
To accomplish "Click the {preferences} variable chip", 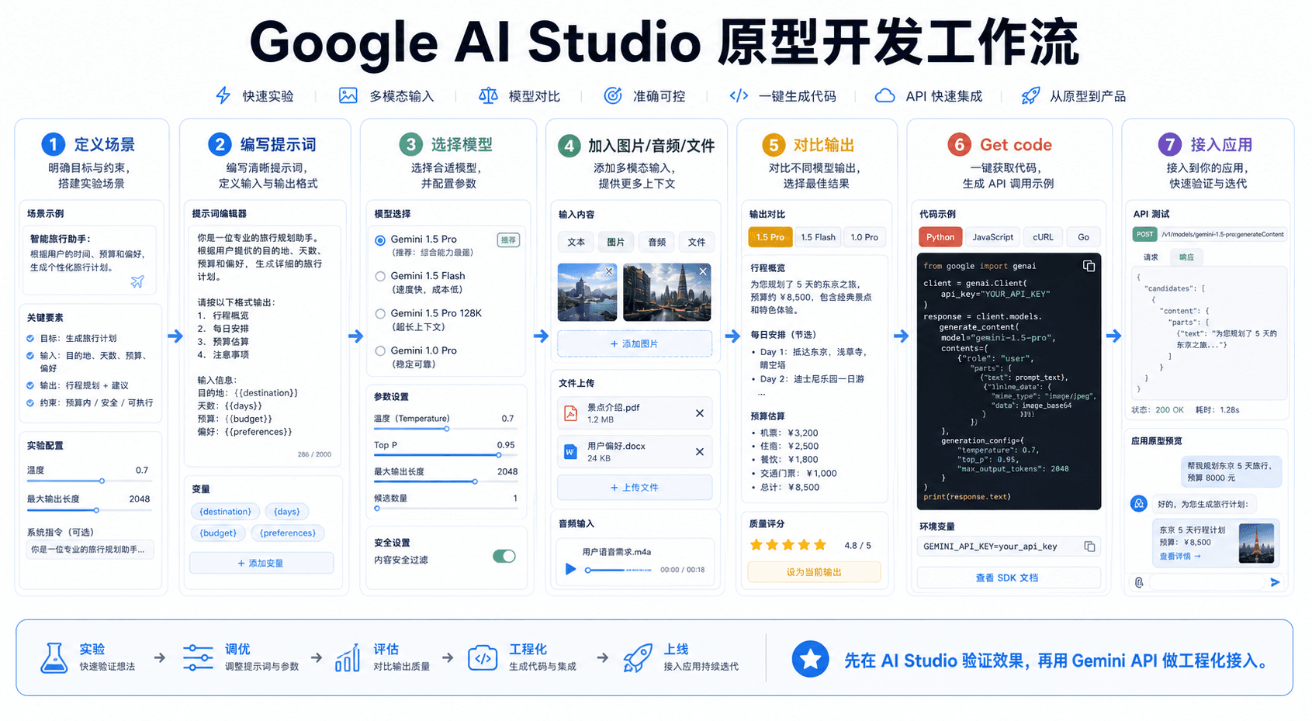I will point(288,533).
